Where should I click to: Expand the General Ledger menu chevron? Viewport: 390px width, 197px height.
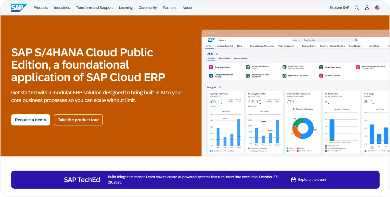coord(363,46)
